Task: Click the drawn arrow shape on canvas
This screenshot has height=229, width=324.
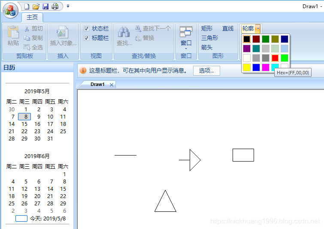Action: tap(190, 160)
